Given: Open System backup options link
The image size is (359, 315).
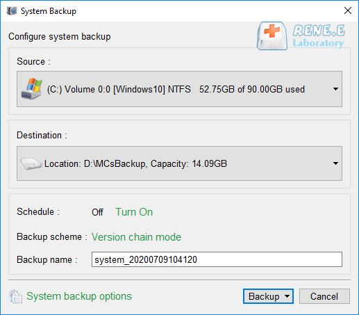Looking at the screenshot, I should coord(79,296).
